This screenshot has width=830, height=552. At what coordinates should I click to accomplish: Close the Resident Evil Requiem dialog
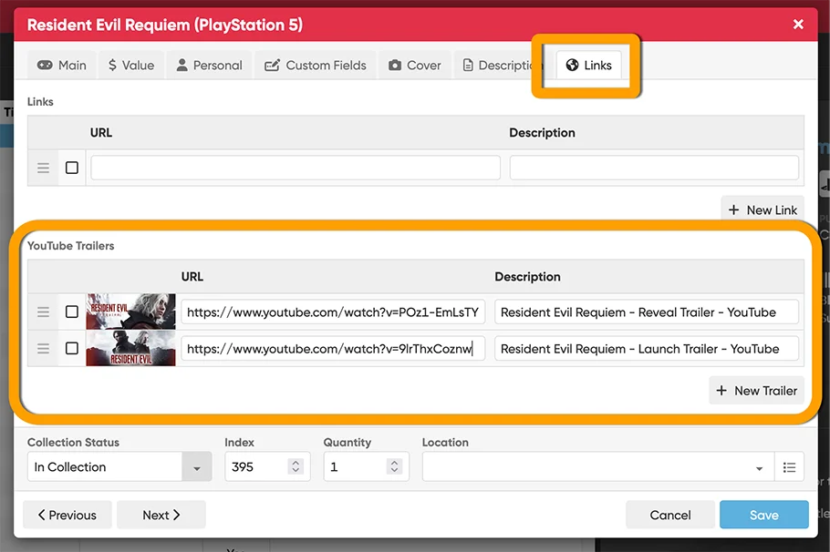coord(798,25)
